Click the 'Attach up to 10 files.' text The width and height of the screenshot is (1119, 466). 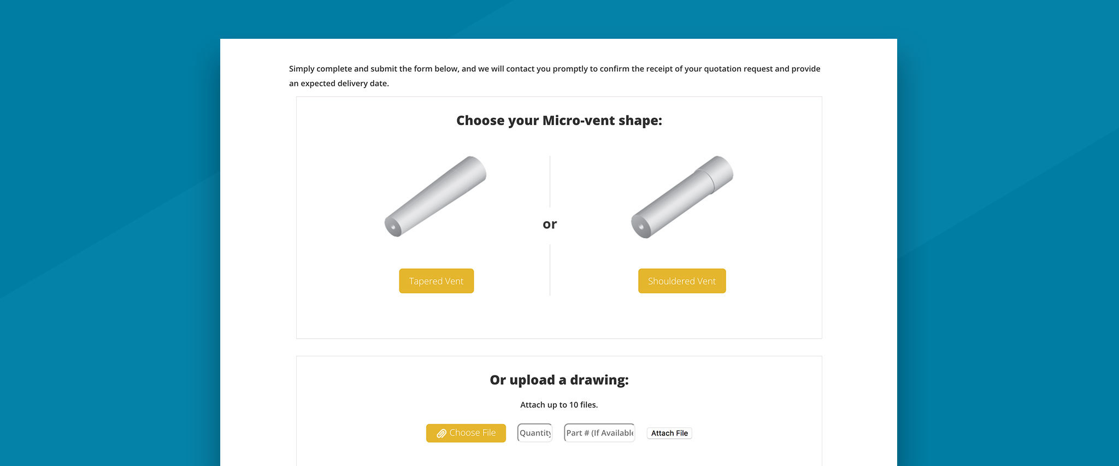[x=559, y=405]
